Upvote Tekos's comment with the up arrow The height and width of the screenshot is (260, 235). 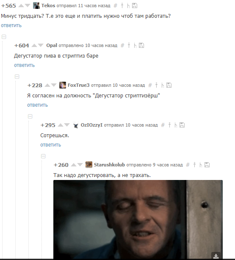(x=21, y=6)
